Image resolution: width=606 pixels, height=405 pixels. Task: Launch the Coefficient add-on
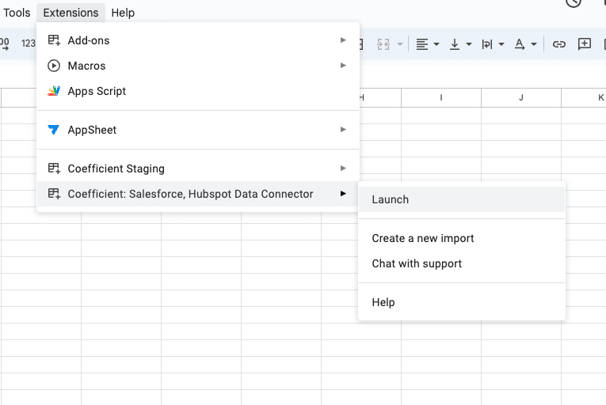[x=462, y=199]
